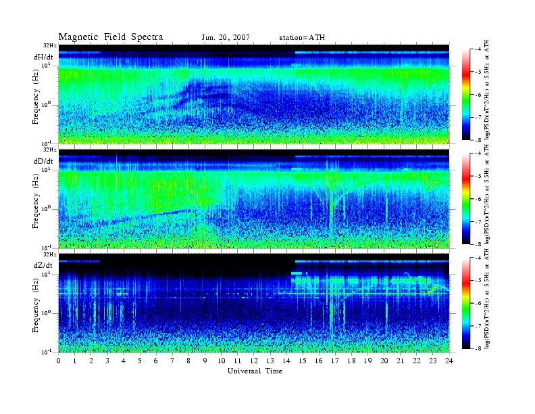Viewport: 535px width, 414px height.
Task: Click the -4 value on dH/dt color bar
Action: point(478,49)
